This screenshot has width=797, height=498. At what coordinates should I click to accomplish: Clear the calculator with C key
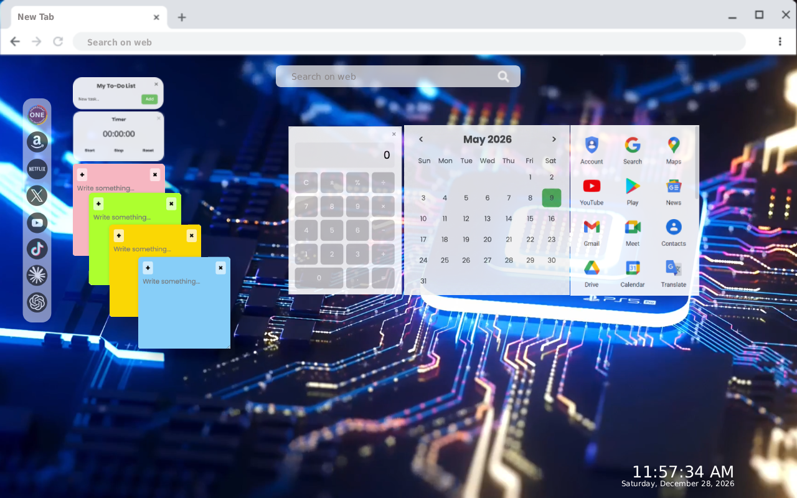[306, 182]
